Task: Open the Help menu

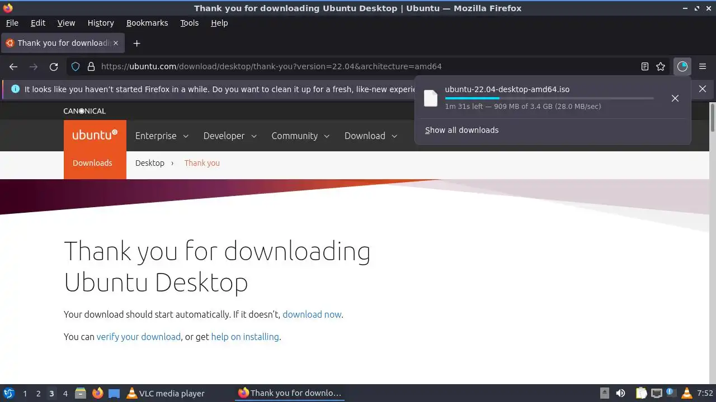Action: pos(219,23)
